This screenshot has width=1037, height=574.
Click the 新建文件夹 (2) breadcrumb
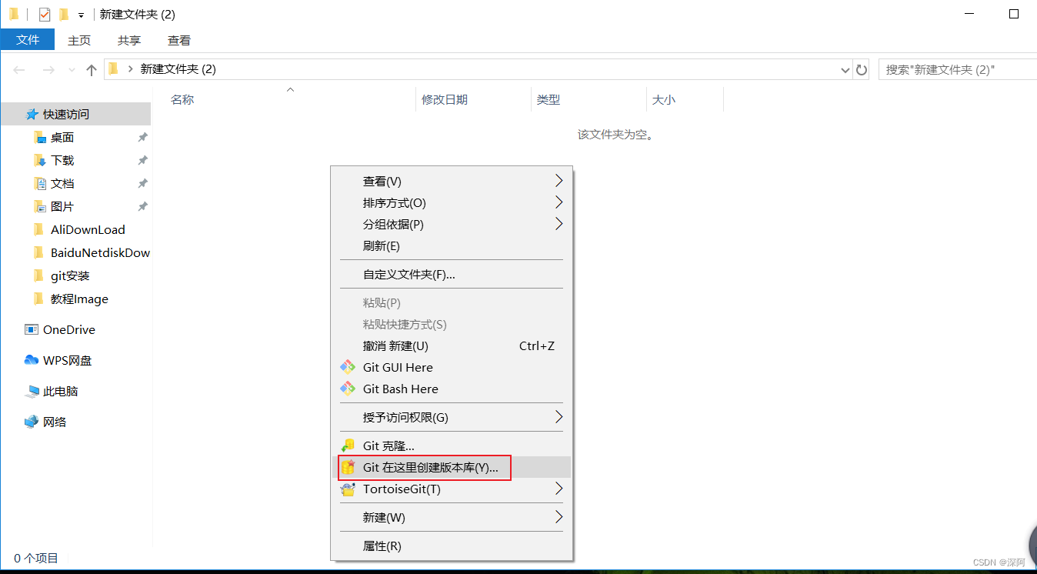coord(178,69)
